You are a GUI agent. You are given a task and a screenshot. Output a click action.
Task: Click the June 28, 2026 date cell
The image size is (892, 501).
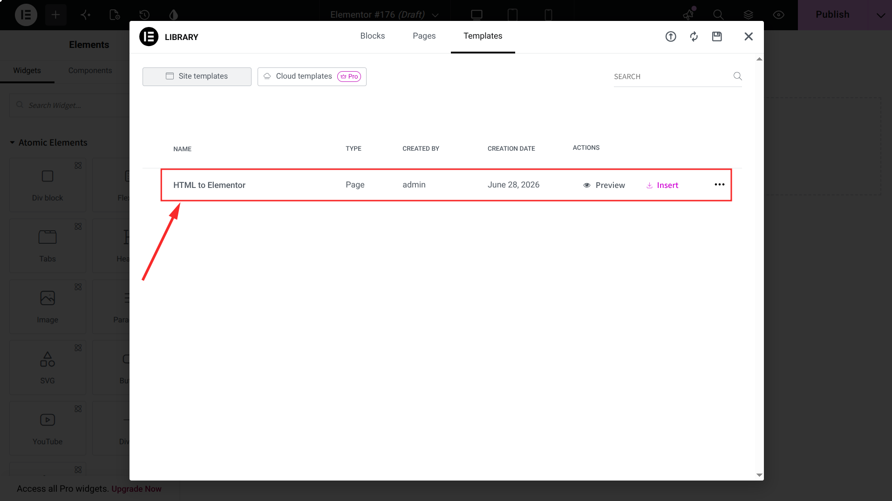tap(513, 185)
